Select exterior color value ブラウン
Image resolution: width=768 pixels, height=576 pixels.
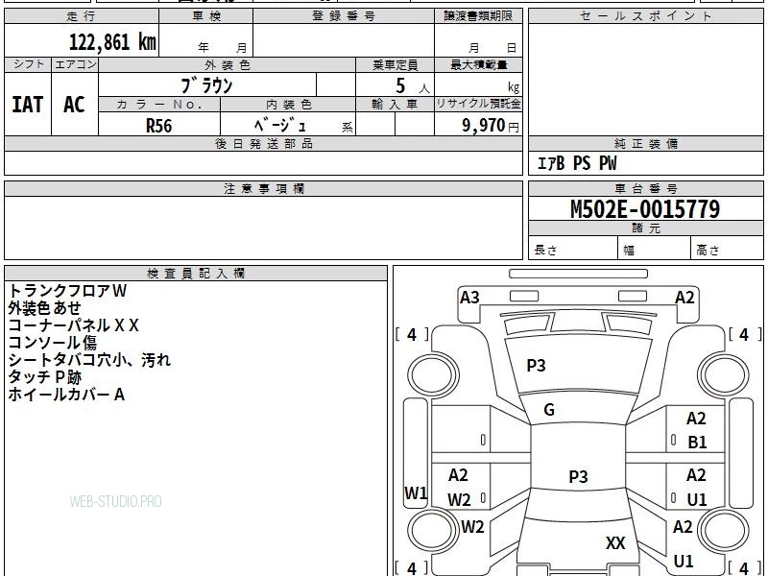[206, 85]
